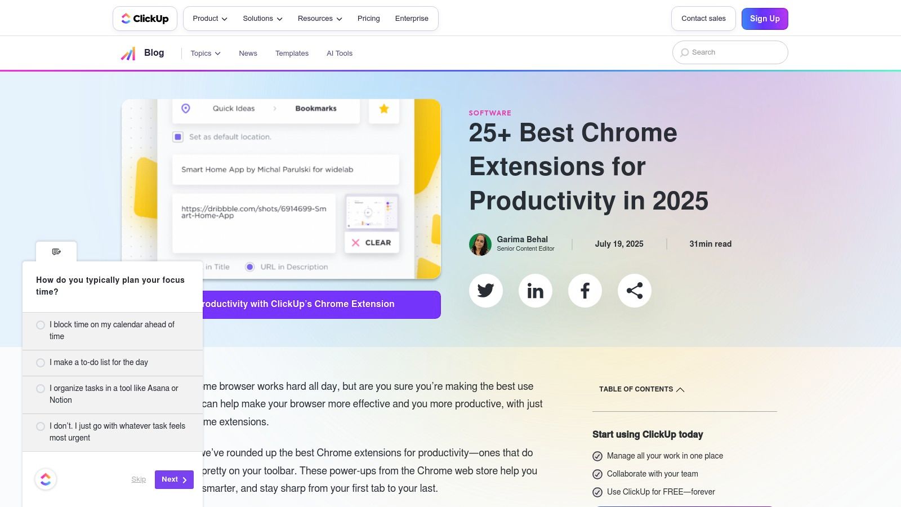Click Garima Behal's author avatar
The image size is (901, 507).
tap(480, 244)
